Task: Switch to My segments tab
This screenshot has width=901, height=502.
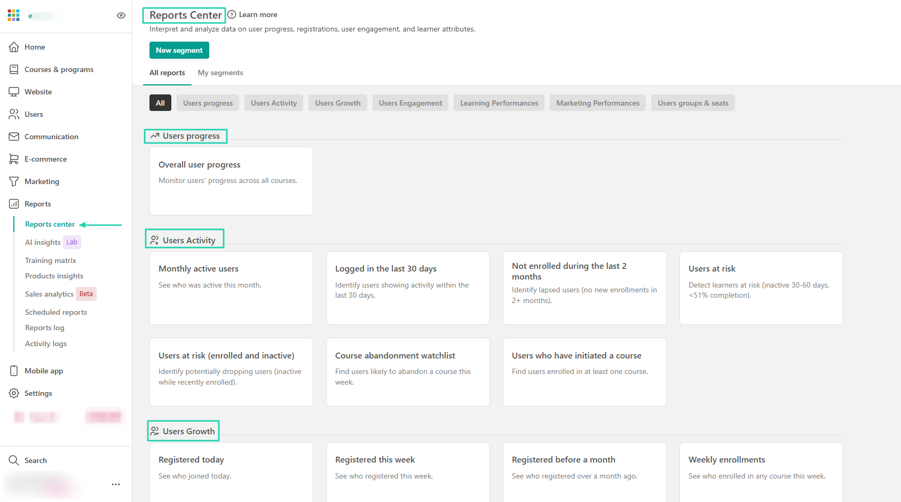Action: [220, 73]
